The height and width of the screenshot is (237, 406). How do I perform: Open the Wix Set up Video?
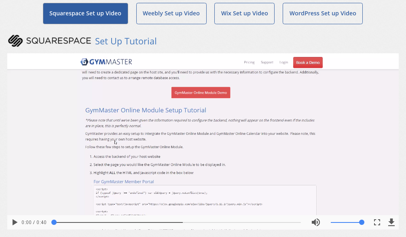pyautogui.click(x=244, y=13)
